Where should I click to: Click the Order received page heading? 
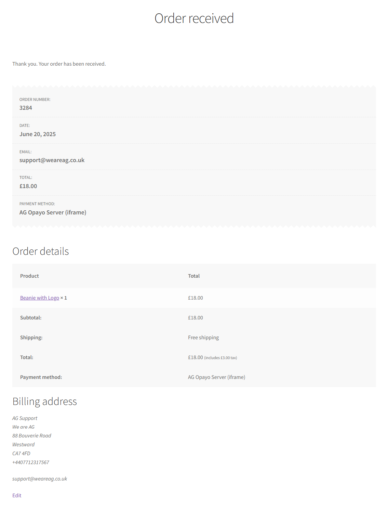pyautogui.click(x=194, y=18)
